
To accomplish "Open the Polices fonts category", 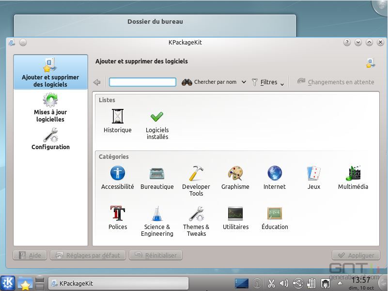I will (x=118, y=218).
